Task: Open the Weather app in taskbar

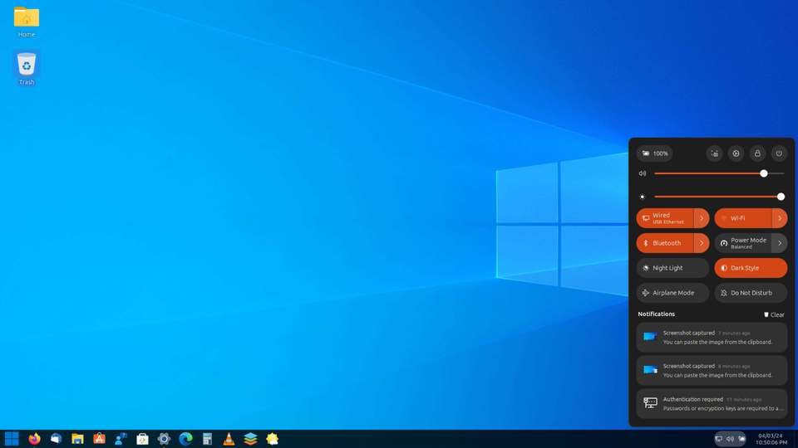Action: coord(273,438)
